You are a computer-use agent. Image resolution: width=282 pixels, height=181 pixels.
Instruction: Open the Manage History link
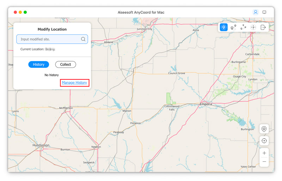coord(74,83)
